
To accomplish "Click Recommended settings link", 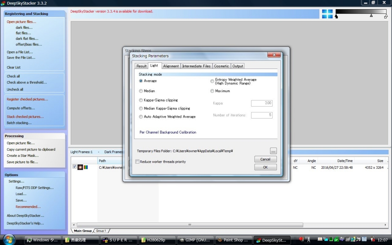I will 28,207.
